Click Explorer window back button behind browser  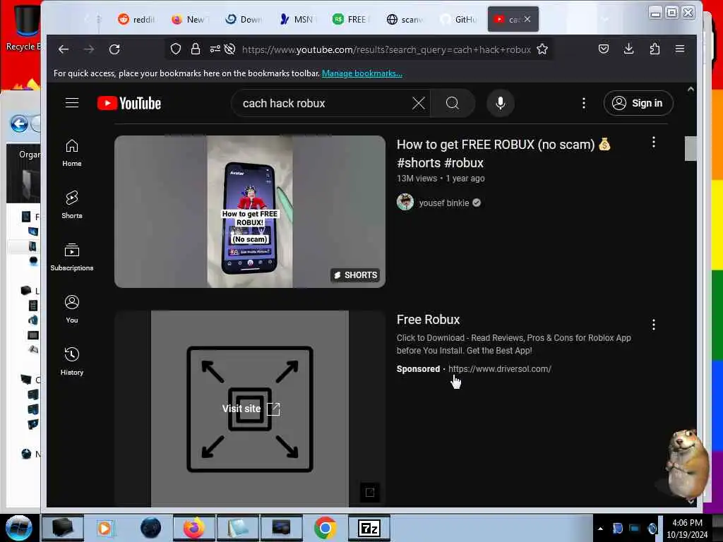pos(19,124)
